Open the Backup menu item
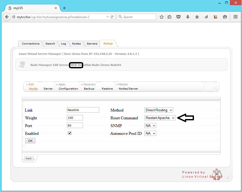 pyautogui.click(x=89, y=89)
